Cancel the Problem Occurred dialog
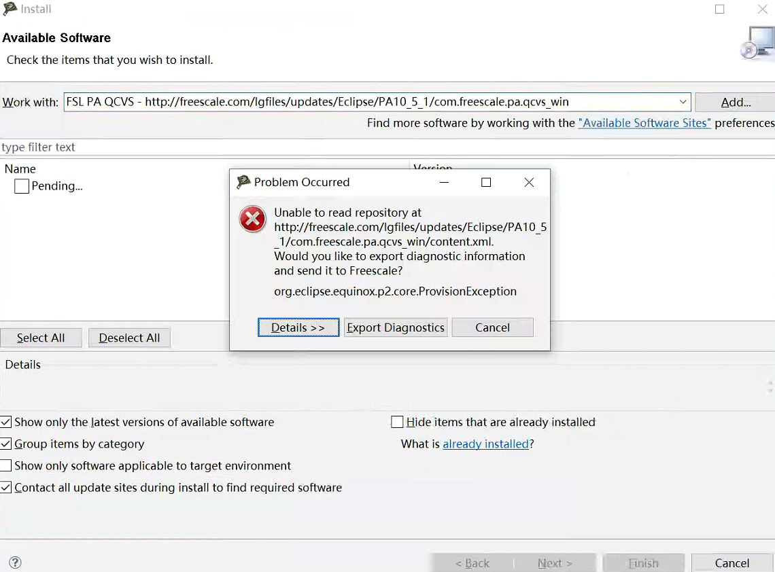Image resolution: width=775 pixels, height=572 pixels. [x=492, y=327]
